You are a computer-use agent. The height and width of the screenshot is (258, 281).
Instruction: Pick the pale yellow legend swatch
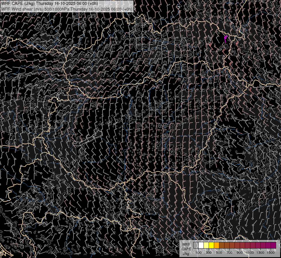(206, 245)
